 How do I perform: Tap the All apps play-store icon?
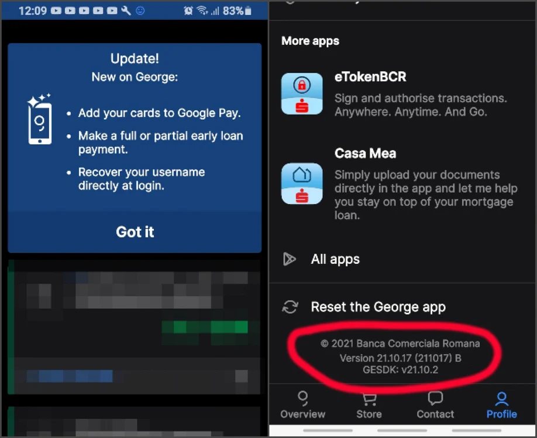click(x=290, y=259)
